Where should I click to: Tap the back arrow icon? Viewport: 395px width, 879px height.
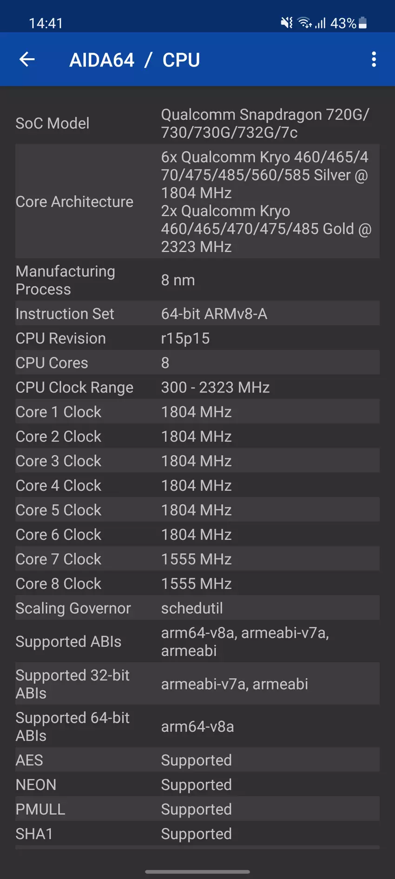coord(27,60)
